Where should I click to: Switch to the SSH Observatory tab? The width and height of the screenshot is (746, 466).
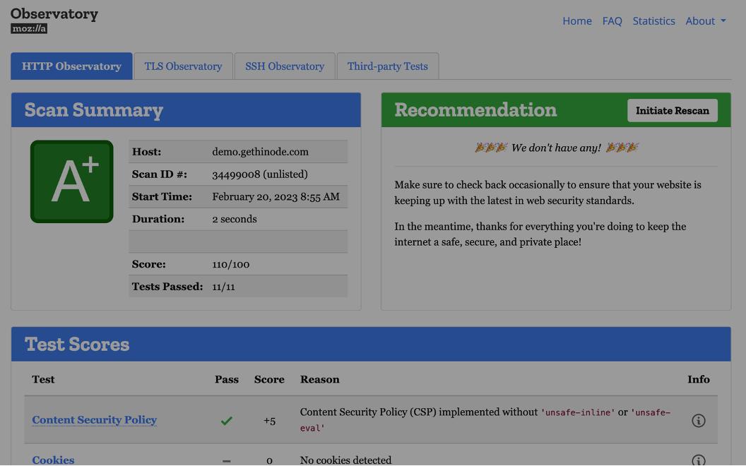pos(285,66)
